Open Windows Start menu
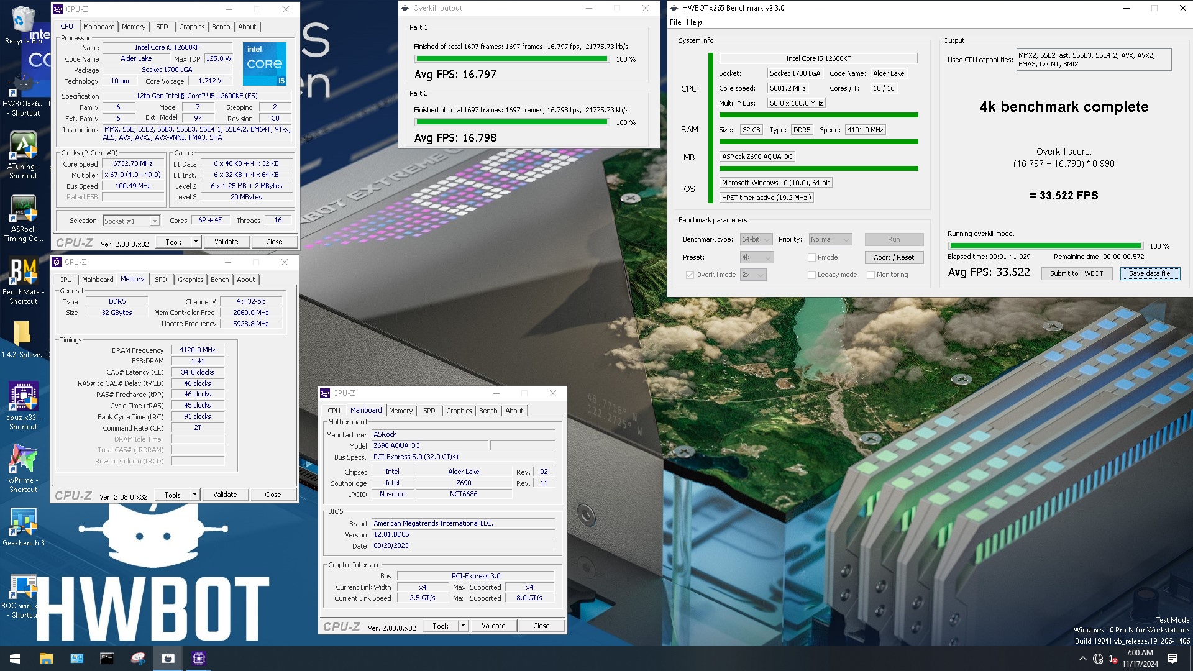 click(15, 659)
